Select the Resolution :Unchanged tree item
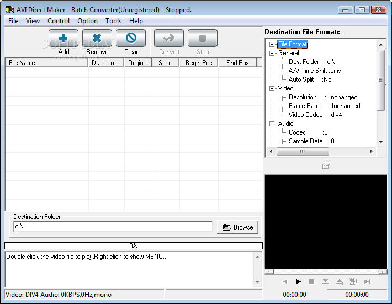 coord(323,97)
